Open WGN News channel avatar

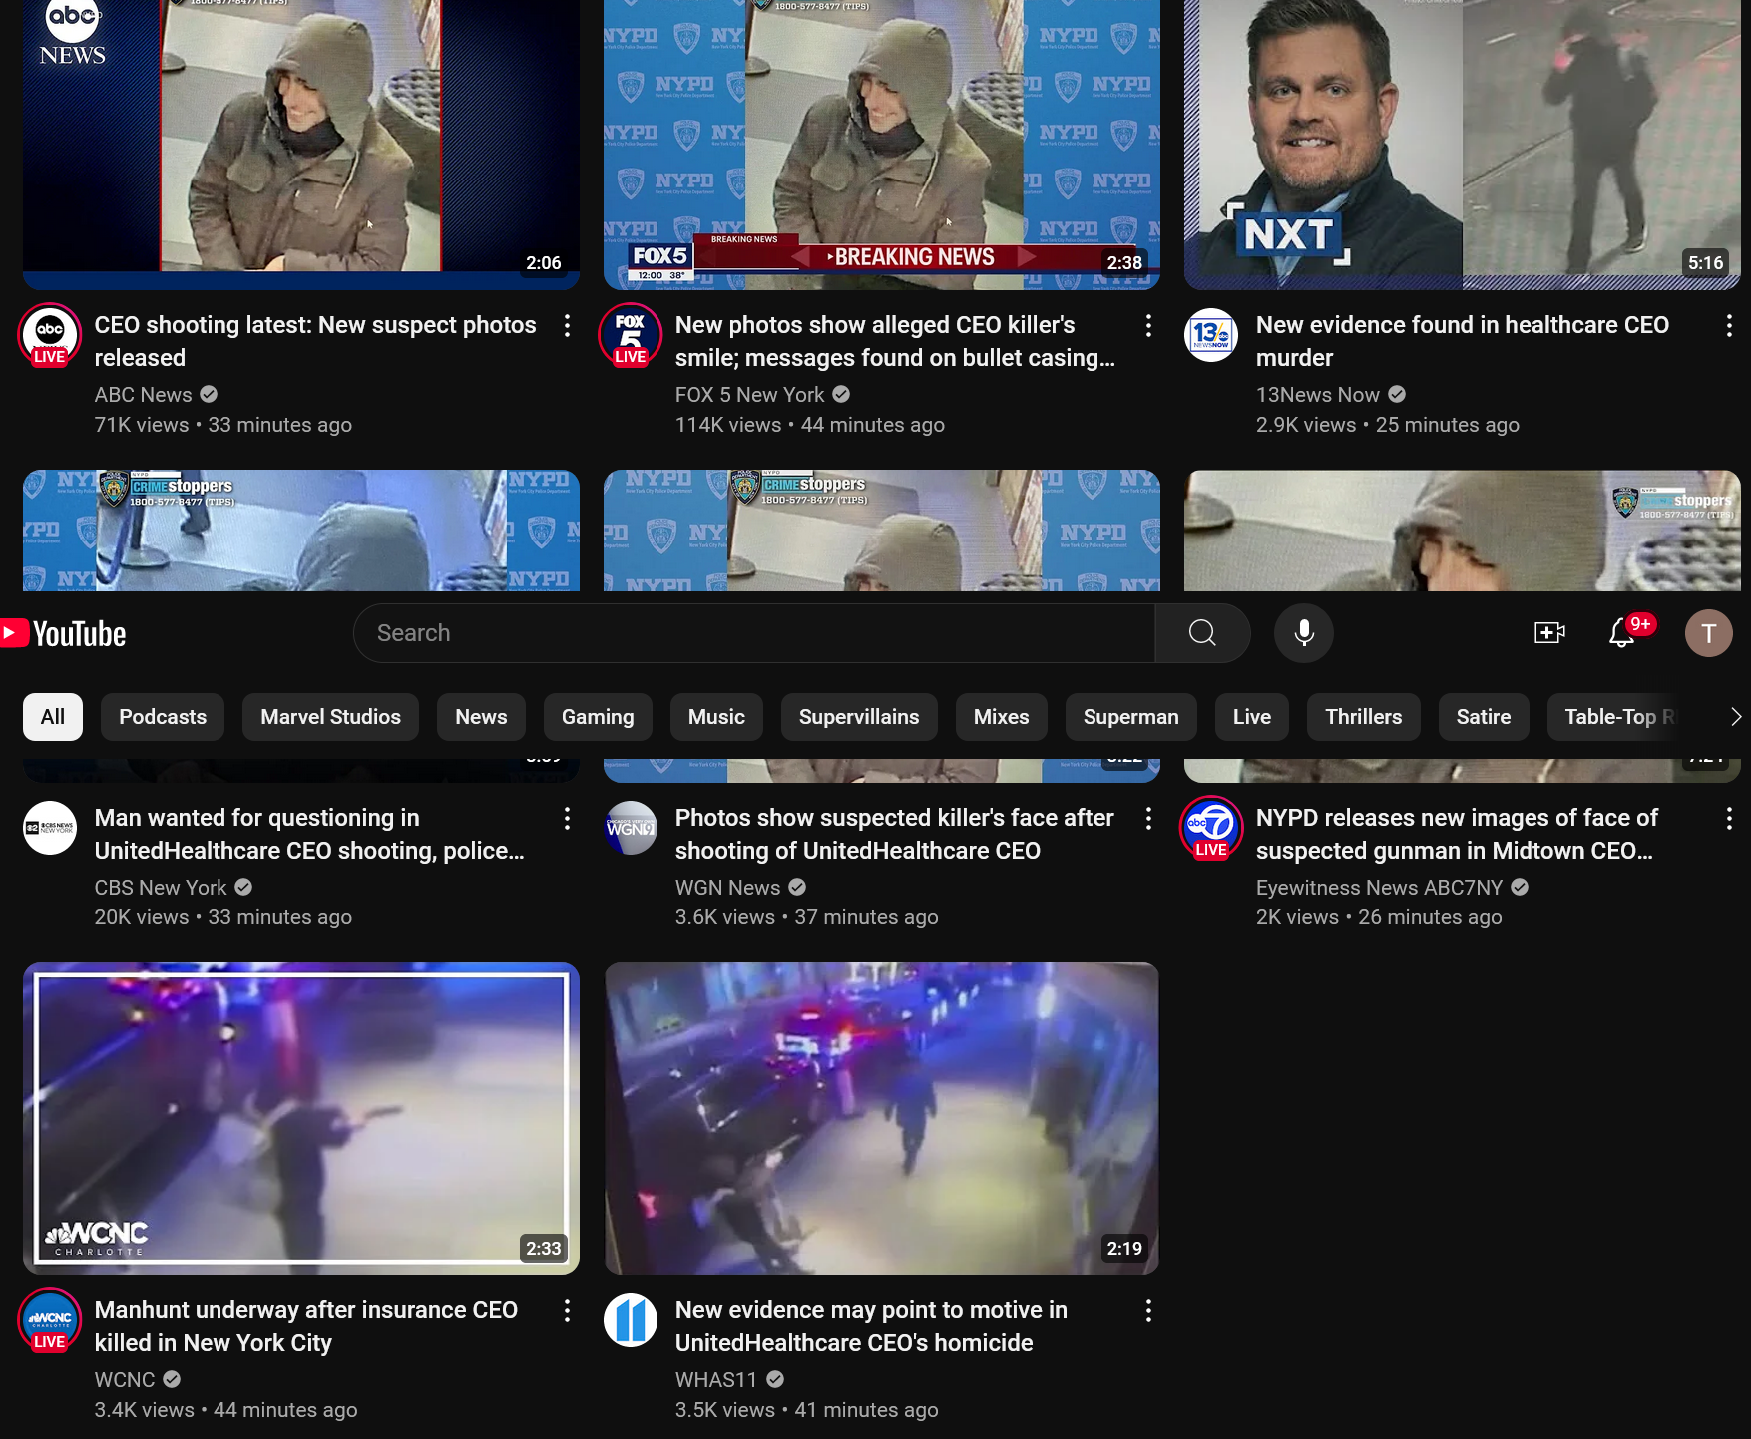pos(631,828)
